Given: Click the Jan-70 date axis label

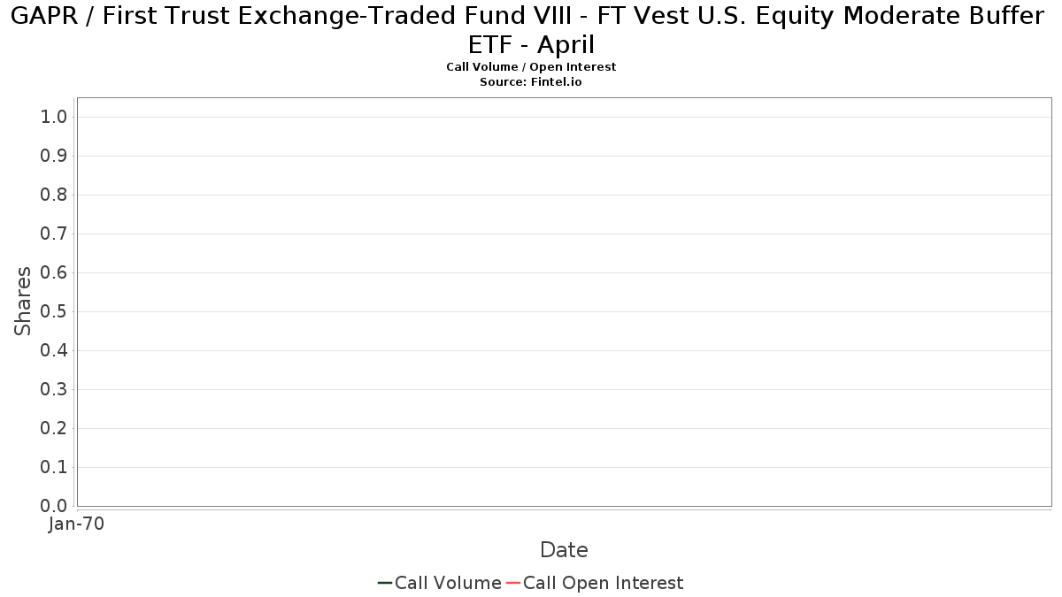Looking at the screenshot, I should [x=76, y=524].
